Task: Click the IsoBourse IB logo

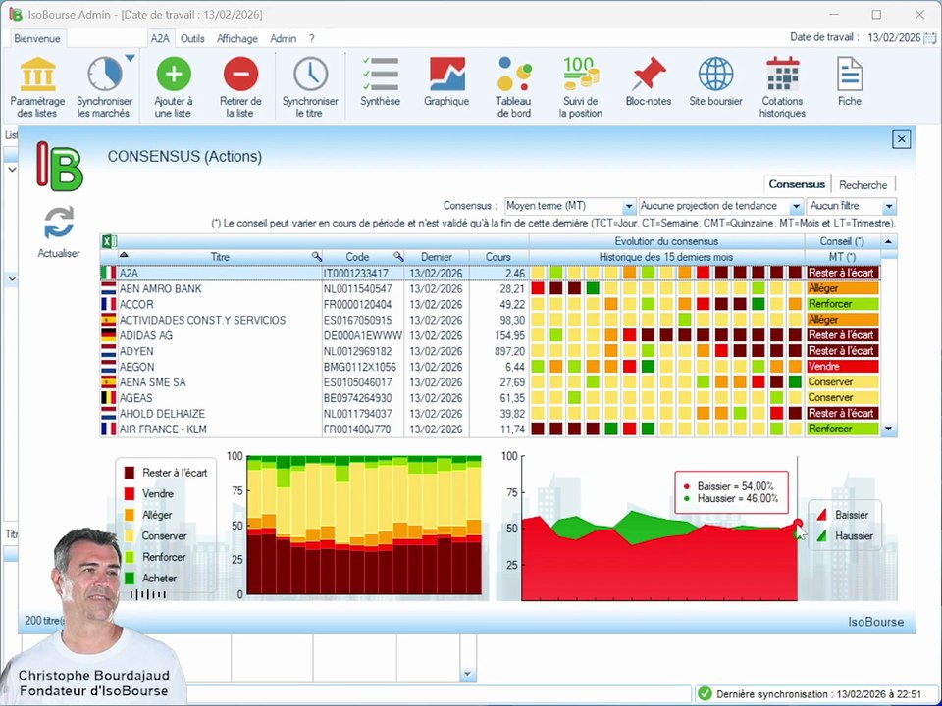Action: 59,167
